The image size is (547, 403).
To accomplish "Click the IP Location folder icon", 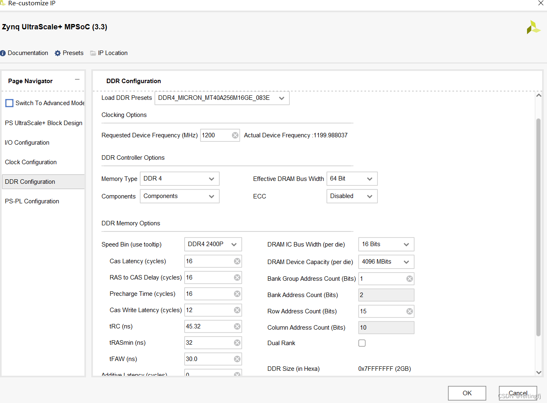I will [93, 53].
